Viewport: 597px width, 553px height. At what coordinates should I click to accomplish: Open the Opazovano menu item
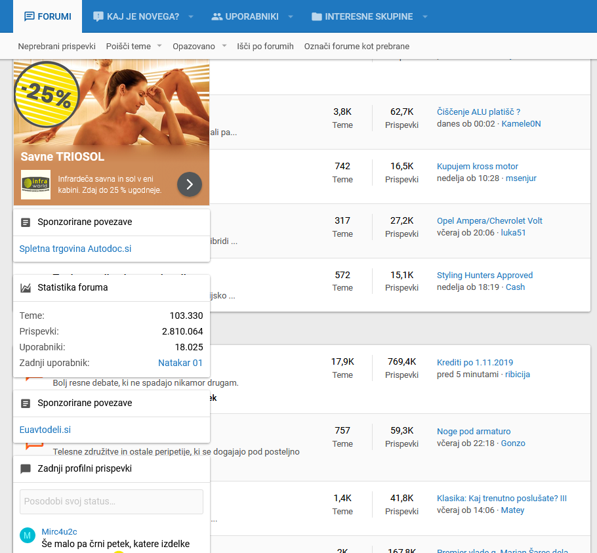coord(194,46)
